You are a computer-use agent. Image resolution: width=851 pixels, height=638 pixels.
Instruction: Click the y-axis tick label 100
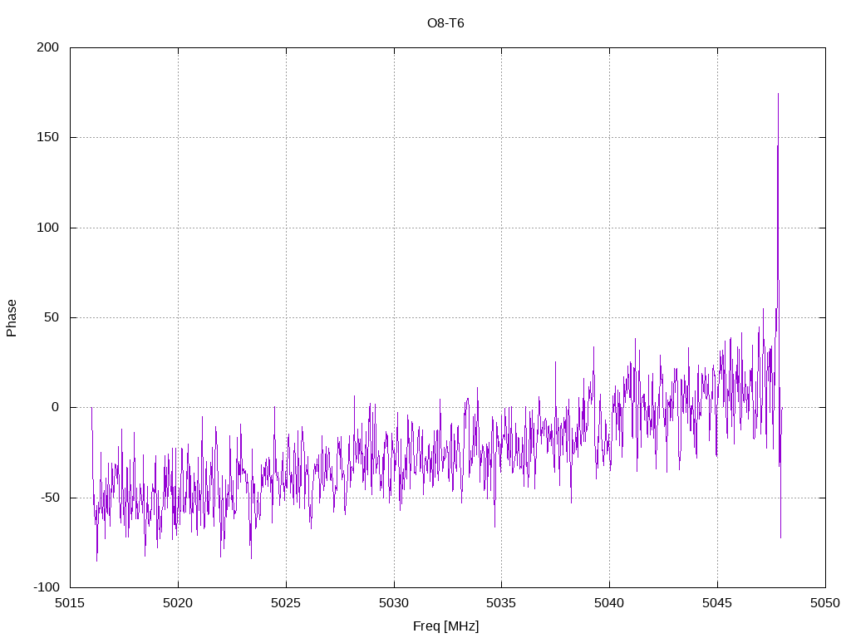click(47, 228)
